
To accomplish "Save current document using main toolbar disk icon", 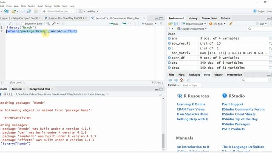I will click(x=23, y=11).
